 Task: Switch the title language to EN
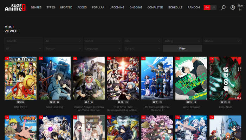(x=207, y=7)
